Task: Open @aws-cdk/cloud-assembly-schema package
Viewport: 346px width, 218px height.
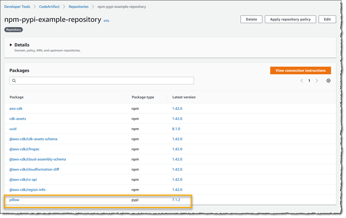Action: (38, 159)
